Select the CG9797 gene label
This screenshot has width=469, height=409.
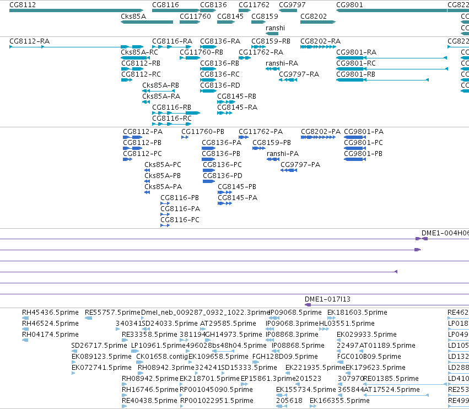click(x=292, y=5)
